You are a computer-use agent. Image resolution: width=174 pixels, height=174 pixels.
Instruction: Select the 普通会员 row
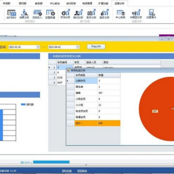(93, 117)
